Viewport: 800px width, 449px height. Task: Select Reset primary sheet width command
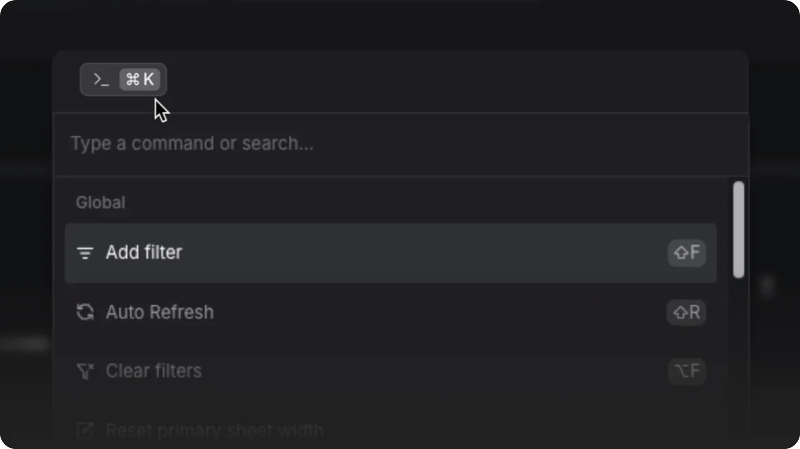(391, 430)
